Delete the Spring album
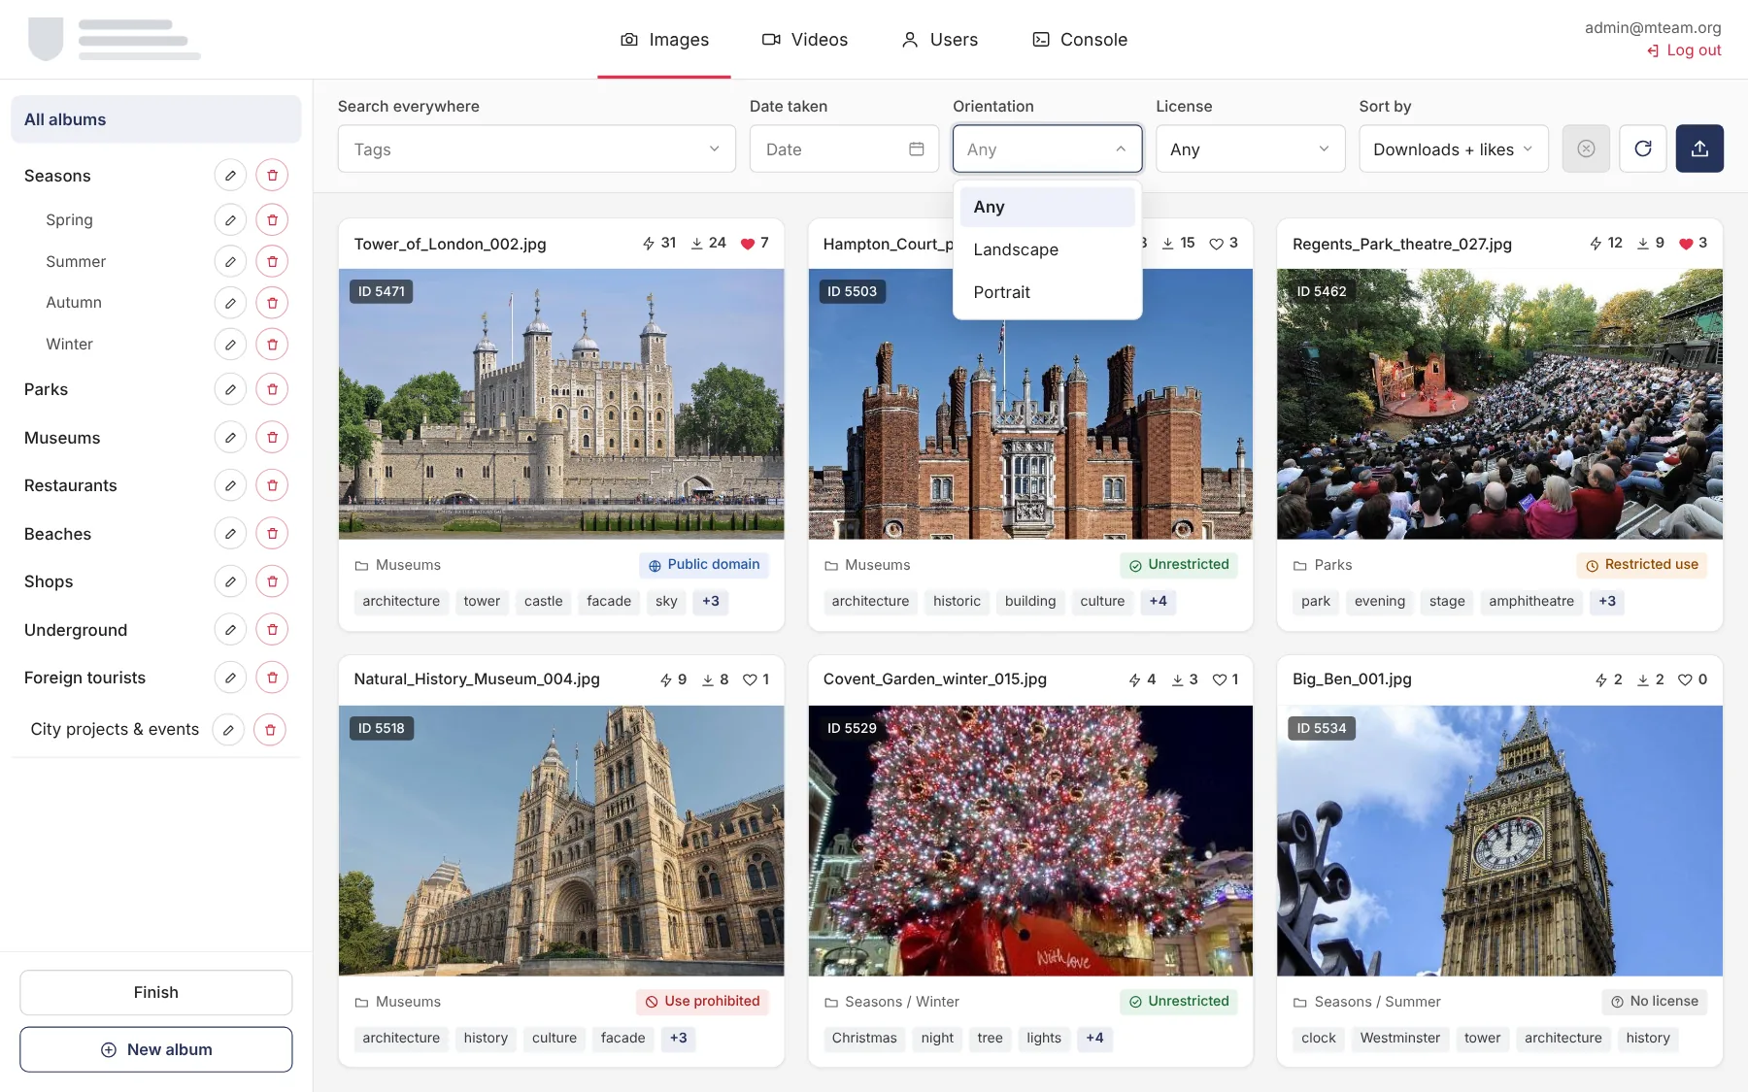 click(272, 220)
